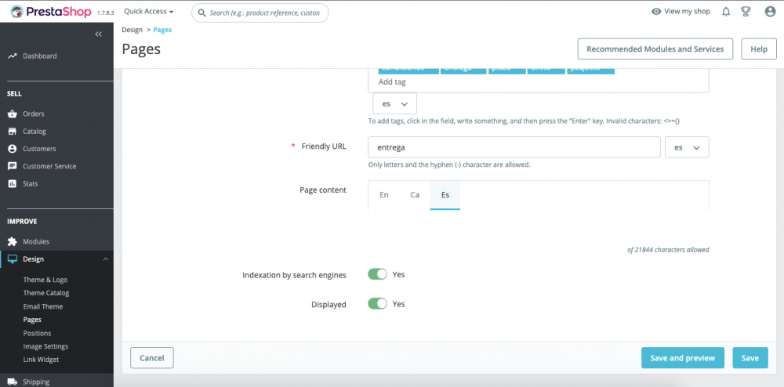Open Link Widget submenu item

pyautogui.click(x=41, y=360)
